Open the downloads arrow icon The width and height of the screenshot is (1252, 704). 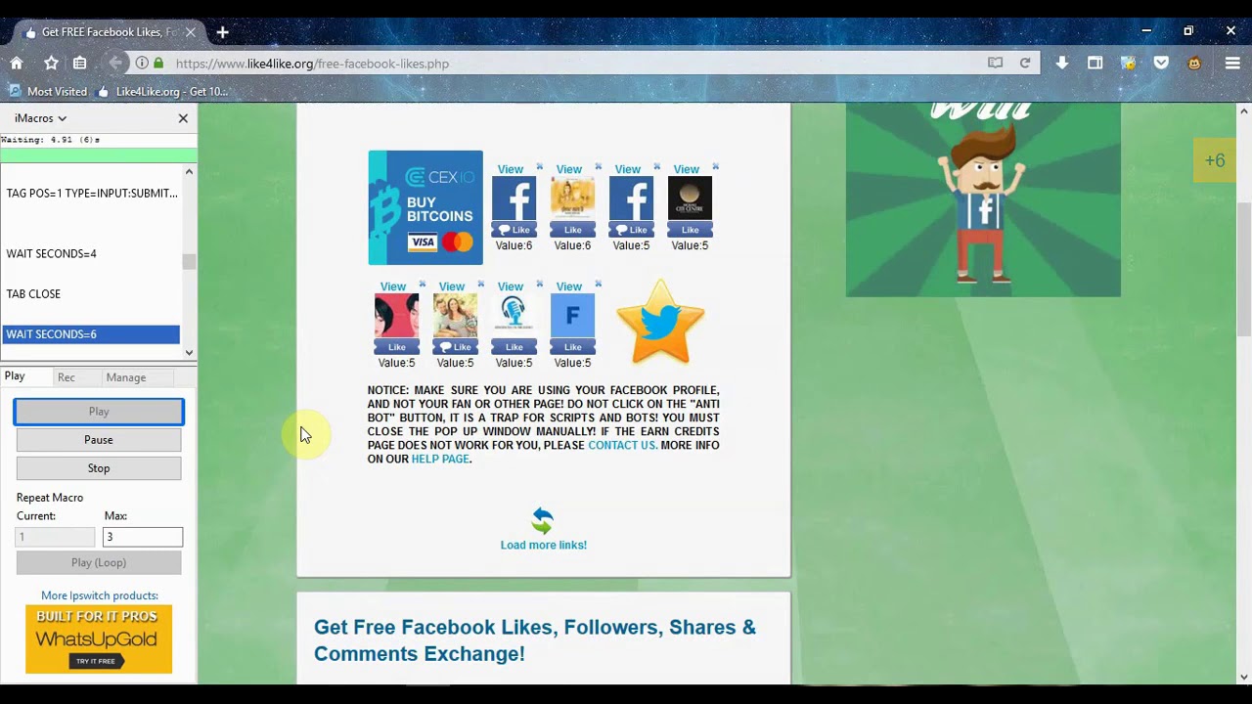pos(1062,63)
